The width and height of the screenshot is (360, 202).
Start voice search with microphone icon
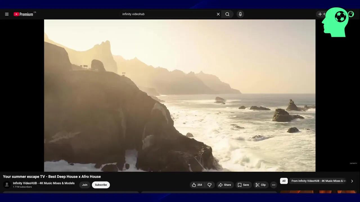tap(240, 14)
